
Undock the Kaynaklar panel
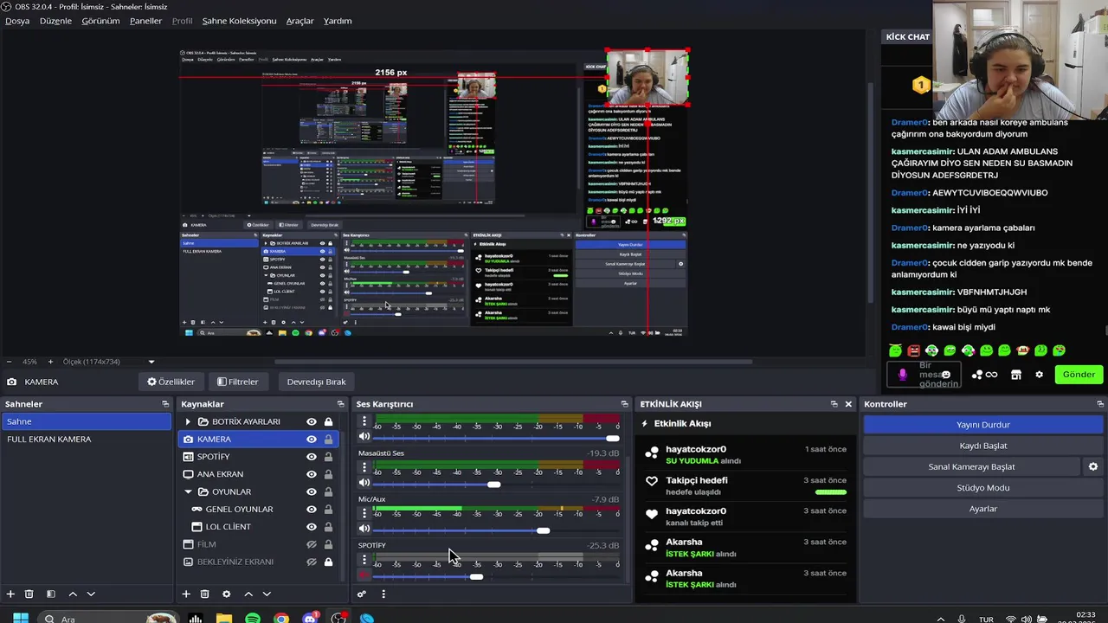340,404
